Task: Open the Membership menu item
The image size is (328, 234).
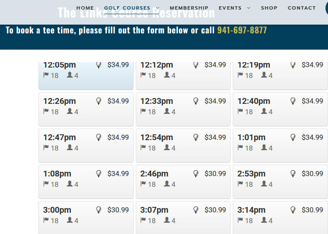Action: point(189,8)
